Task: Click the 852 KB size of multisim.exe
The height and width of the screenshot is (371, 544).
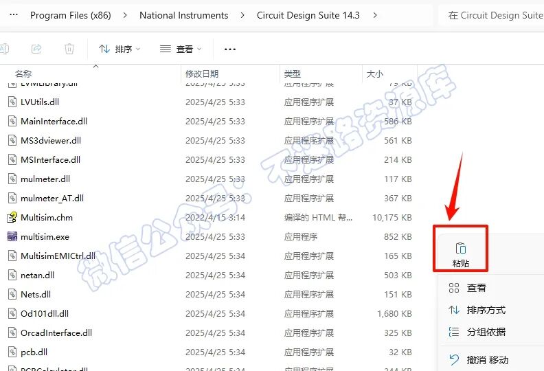Action: tap(398, 237)
